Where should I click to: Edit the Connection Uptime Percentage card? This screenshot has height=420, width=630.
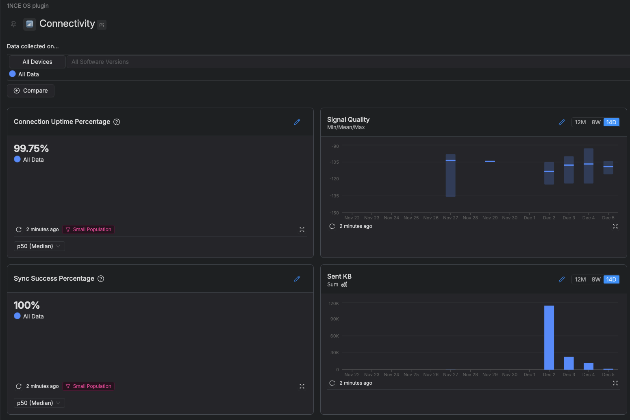[x=297, y=122]
